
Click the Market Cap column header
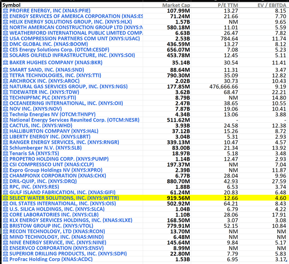point(176,5)
